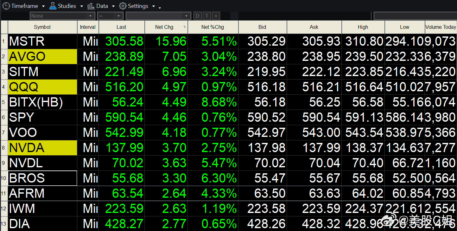
Task: Click NVDL last price 70.02
Action: tap(128, 163)
